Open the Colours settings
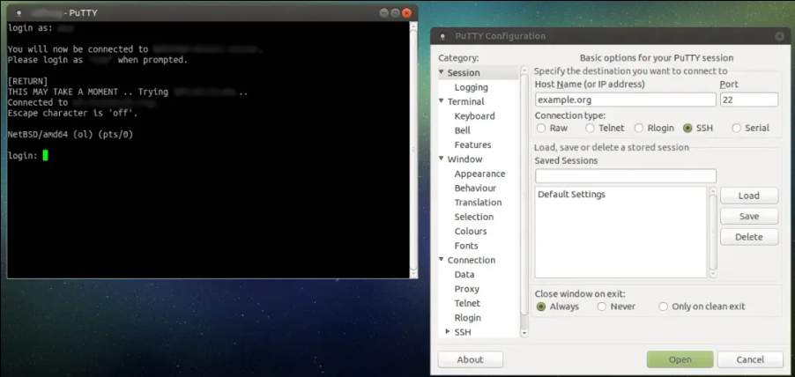Viewport: 795px width, 377px height. (471, 231)
